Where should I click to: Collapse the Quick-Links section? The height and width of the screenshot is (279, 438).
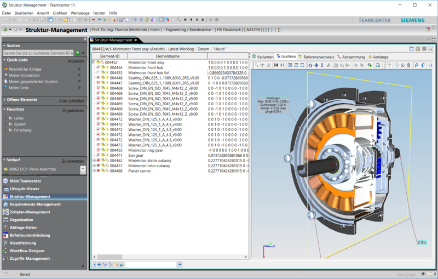click(x=4, y=60)
